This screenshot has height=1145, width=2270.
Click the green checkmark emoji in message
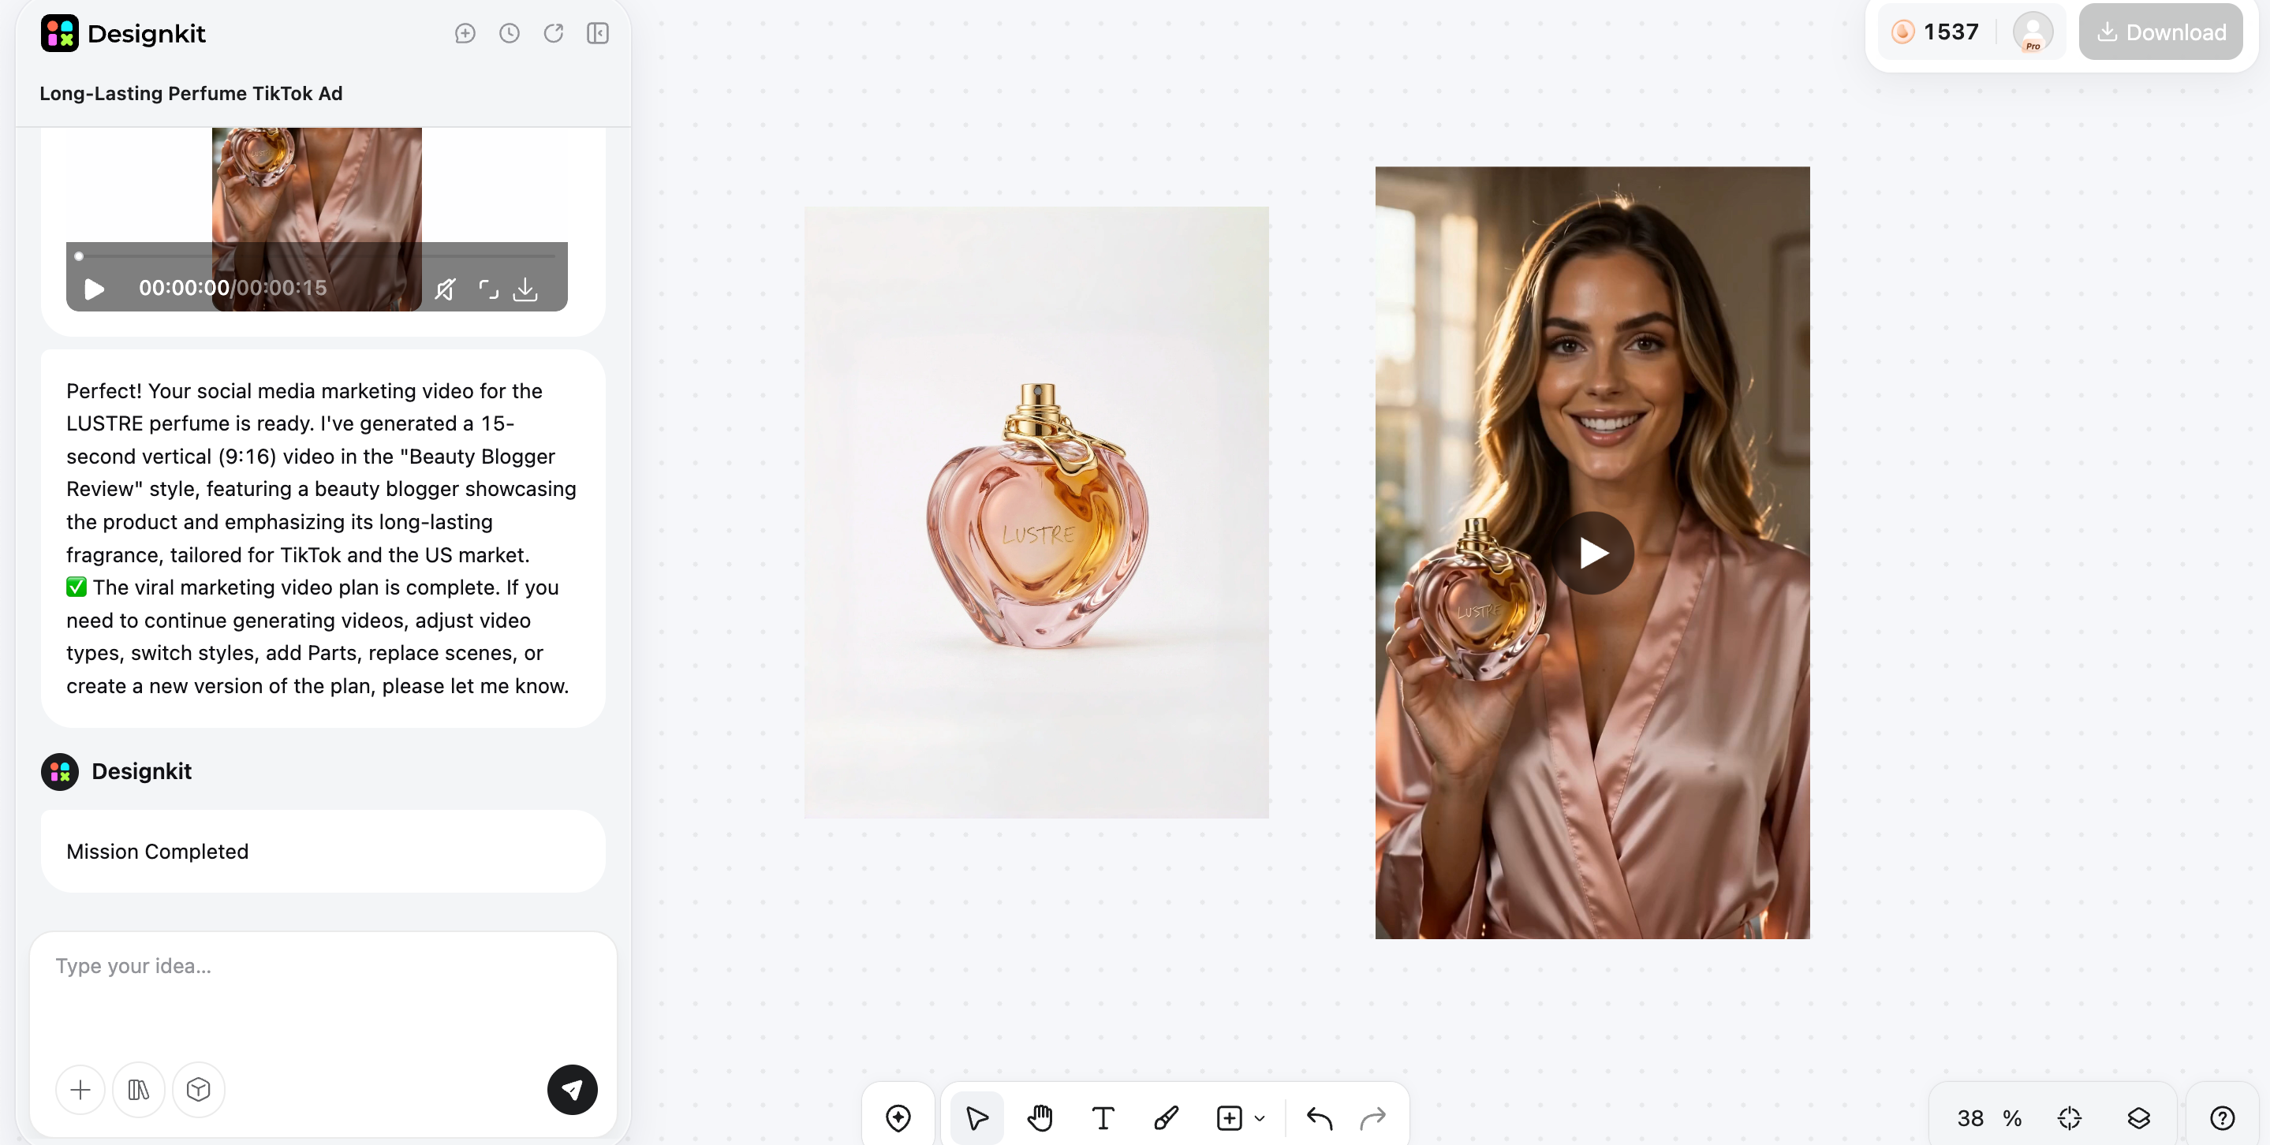tap(76, 587)
